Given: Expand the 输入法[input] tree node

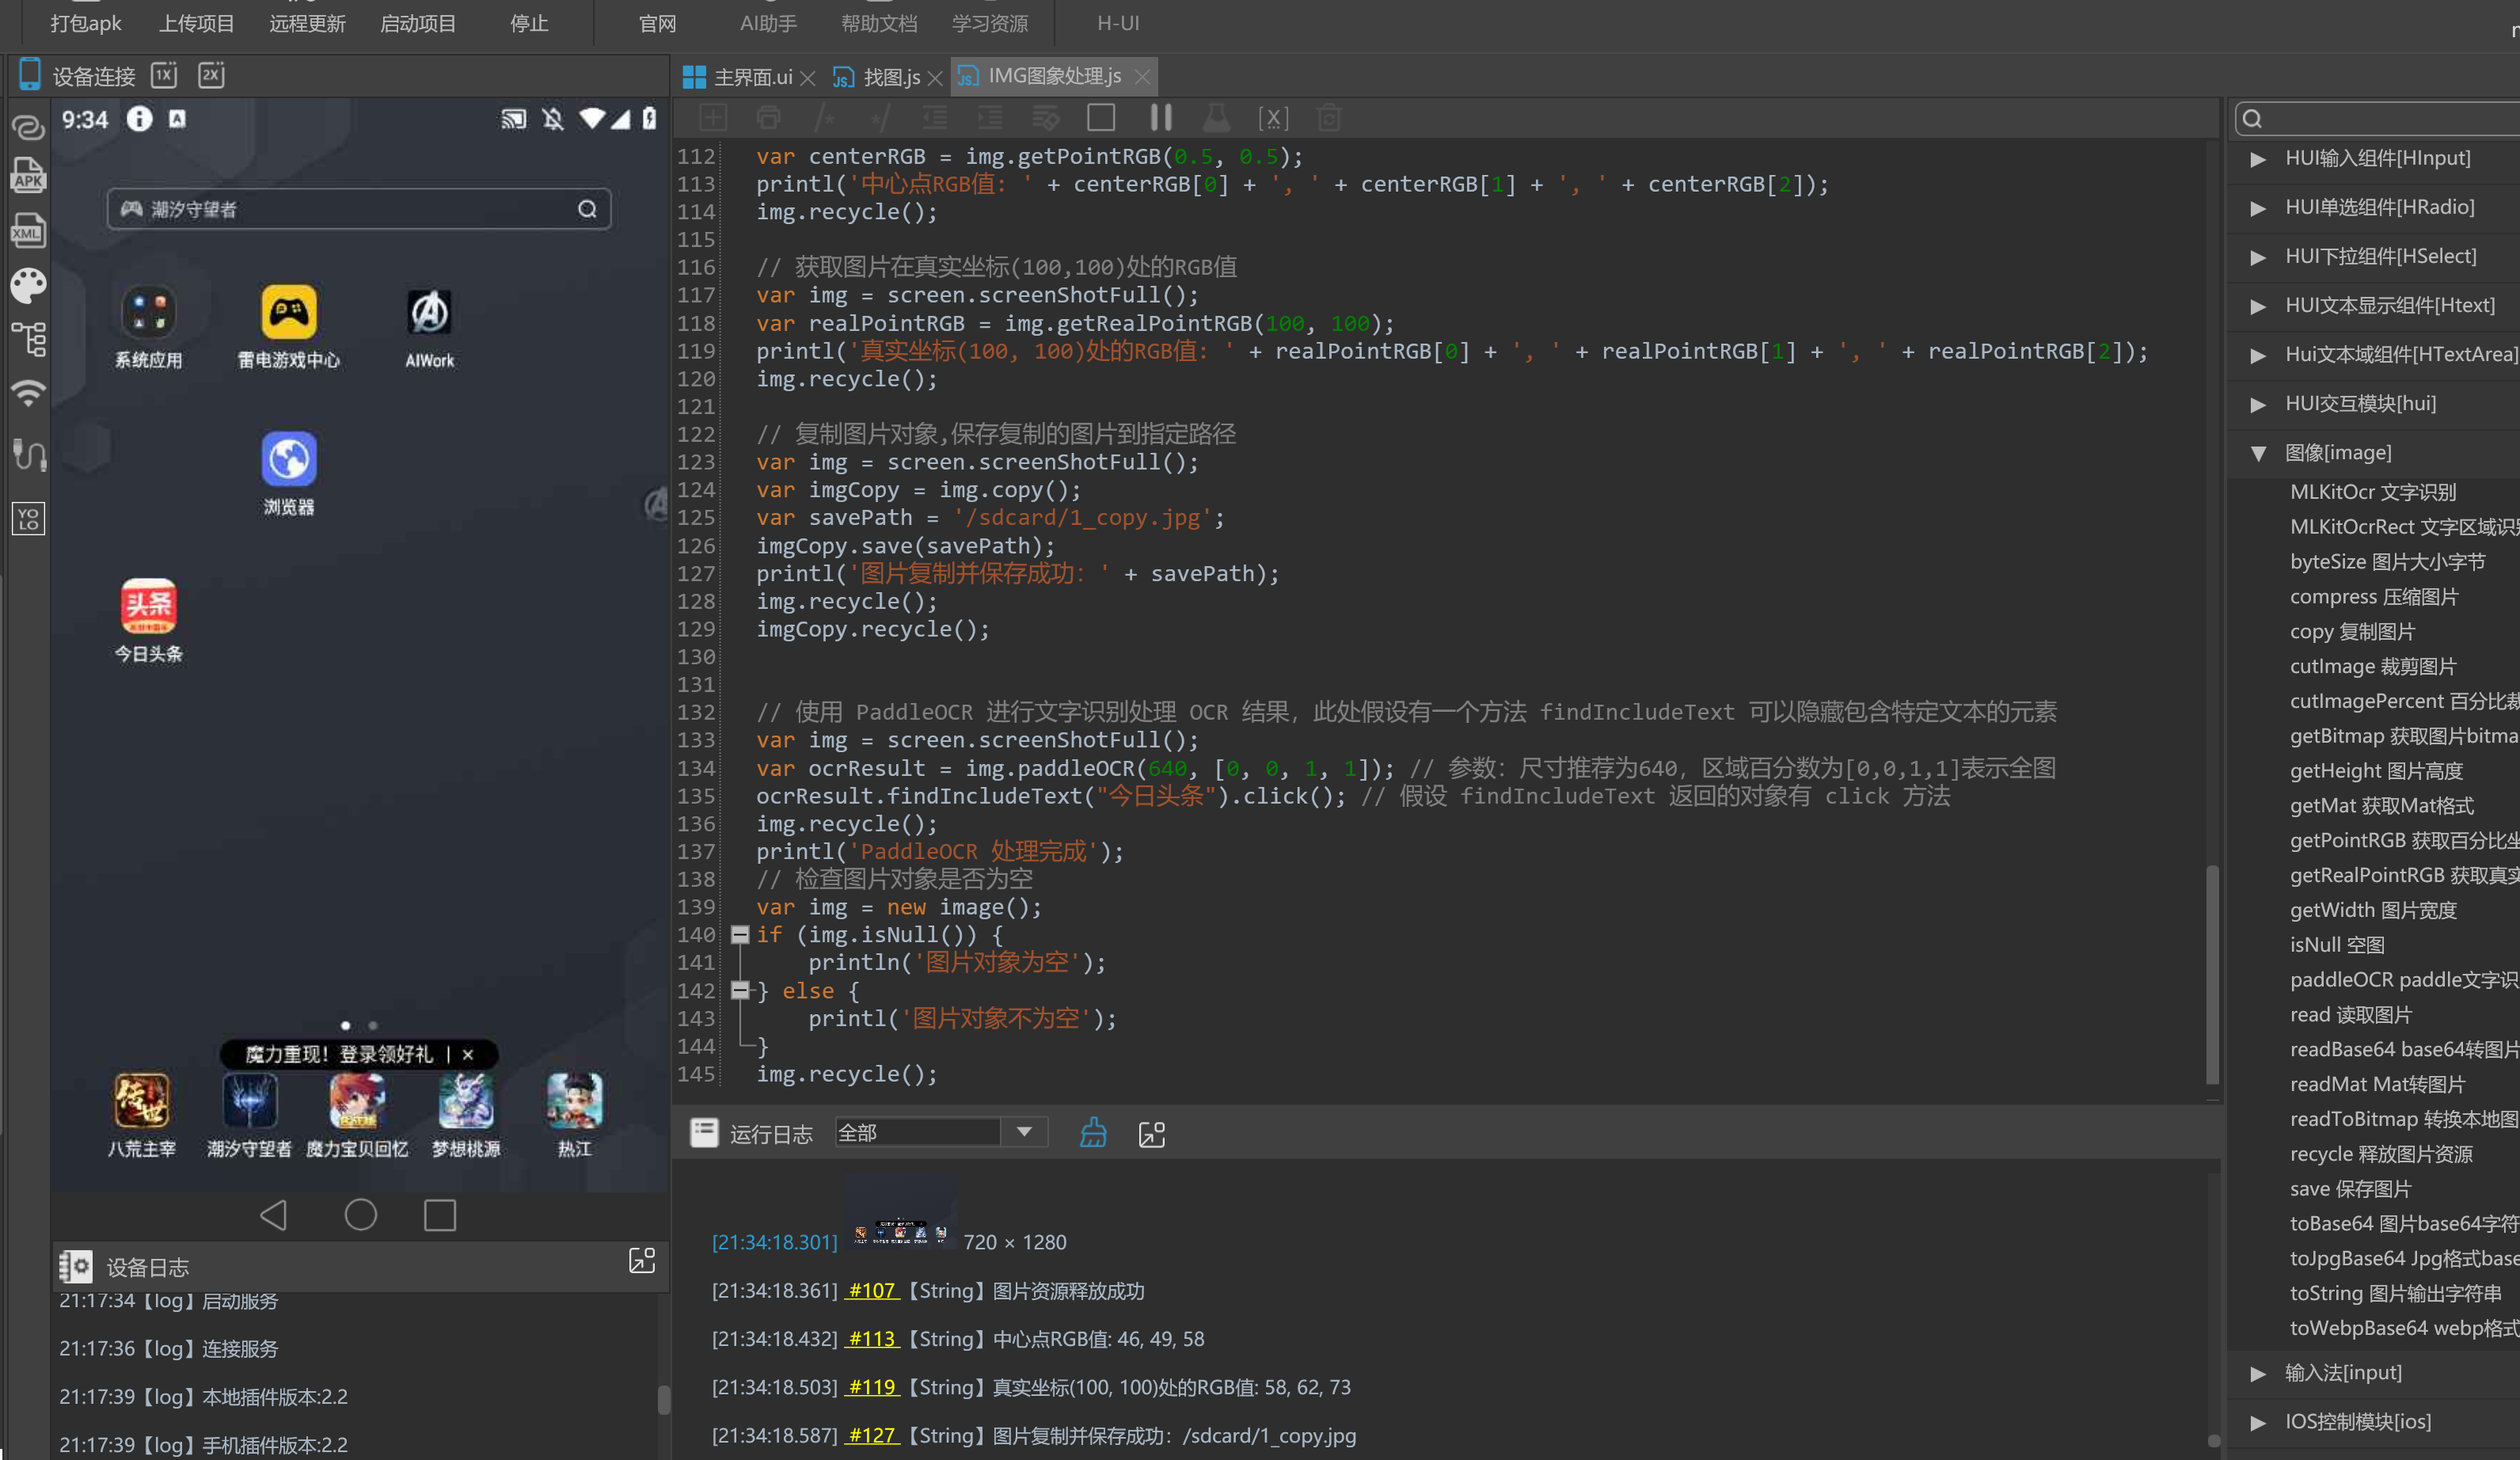Looking at the screenshot, I should pyautogui.click(x=2258, y=1373).
